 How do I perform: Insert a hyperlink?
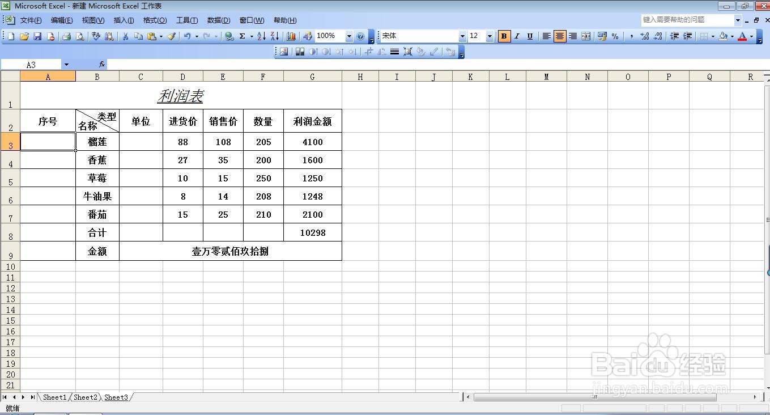pyautogui.click(x=229, y=36)
